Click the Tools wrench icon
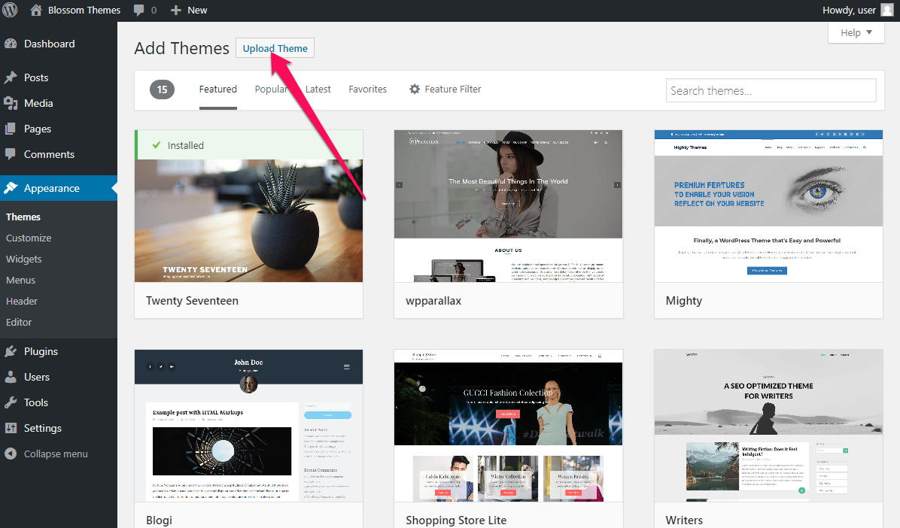Image resolution: width=900 pixels, height=528 pixels. (11, 402)
